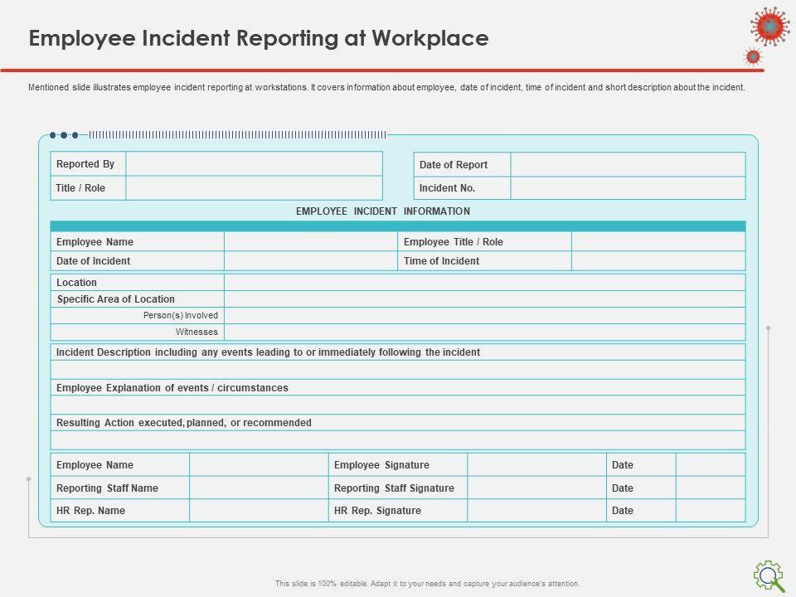
Task: Click the Reported By input field
Action: click(254, 164)
